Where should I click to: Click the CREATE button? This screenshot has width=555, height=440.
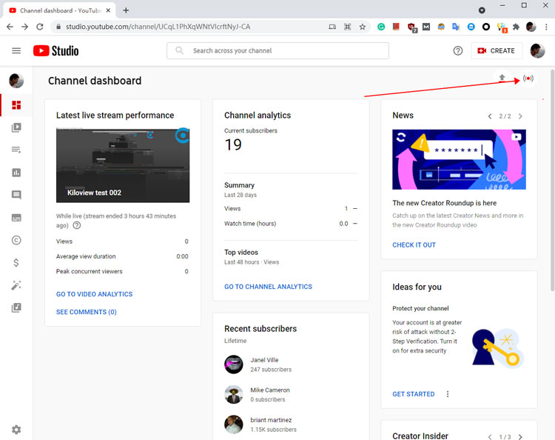pos(497,50)
